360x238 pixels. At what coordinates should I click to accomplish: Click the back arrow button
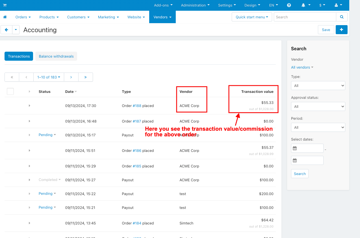(x=6, y=30)
